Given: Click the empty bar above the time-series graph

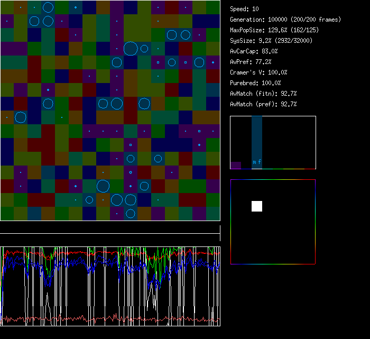Looking at the screenshot, I should click(x=110, y=228).
